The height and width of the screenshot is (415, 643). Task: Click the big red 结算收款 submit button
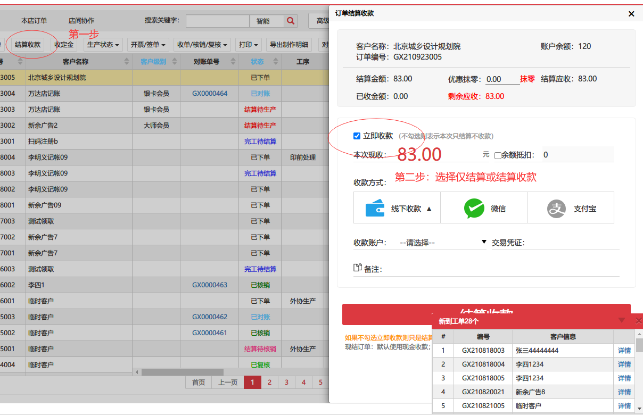pos(487,314)
